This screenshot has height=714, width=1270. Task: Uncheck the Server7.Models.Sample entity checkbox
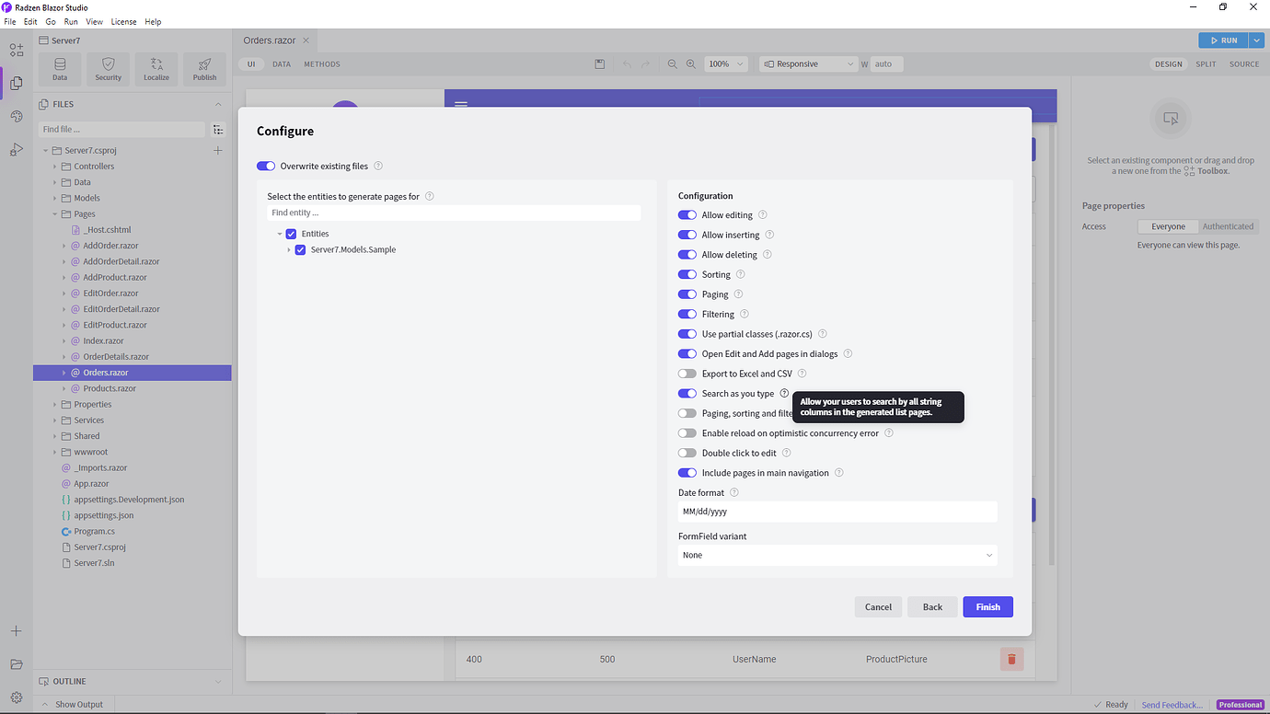coord(299,248)
